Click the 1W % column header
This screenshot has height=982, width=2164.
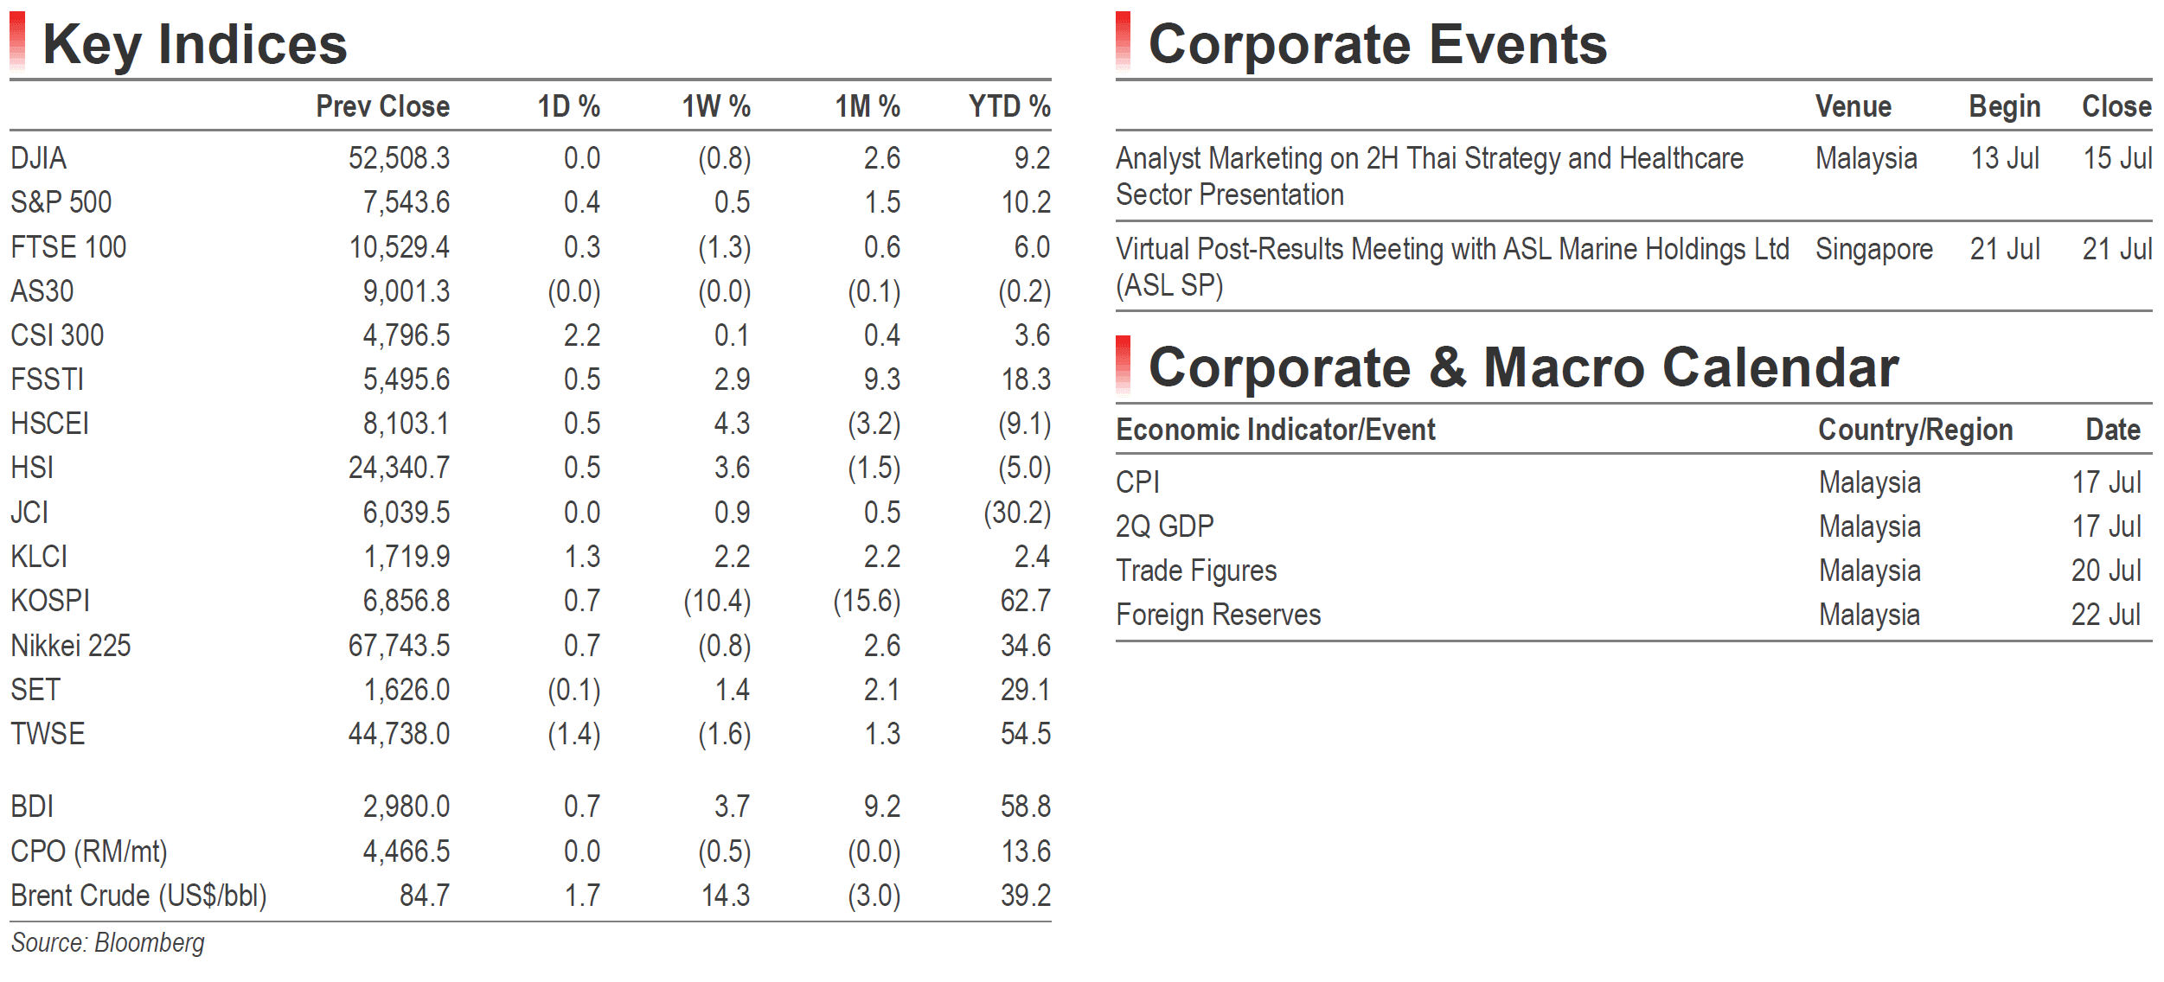[x=716, y=106]
